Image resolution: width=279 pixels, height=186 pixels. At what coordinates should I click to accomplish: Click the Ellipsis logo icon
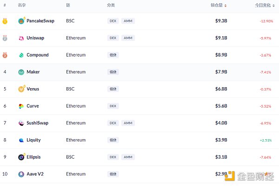tap(21, 157)
